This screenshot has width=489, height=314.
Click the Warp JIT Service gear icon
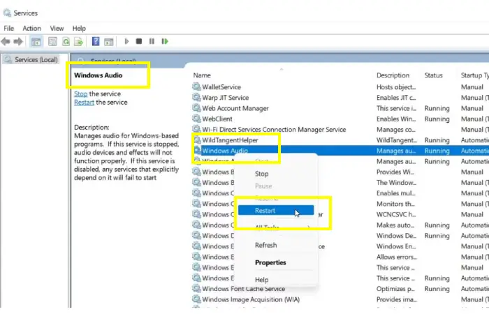click(196, 98)
